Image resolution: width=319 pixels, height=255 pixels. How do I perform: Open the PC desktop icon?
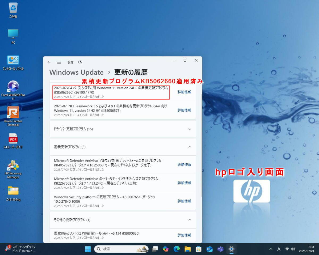tap(13, 36)
